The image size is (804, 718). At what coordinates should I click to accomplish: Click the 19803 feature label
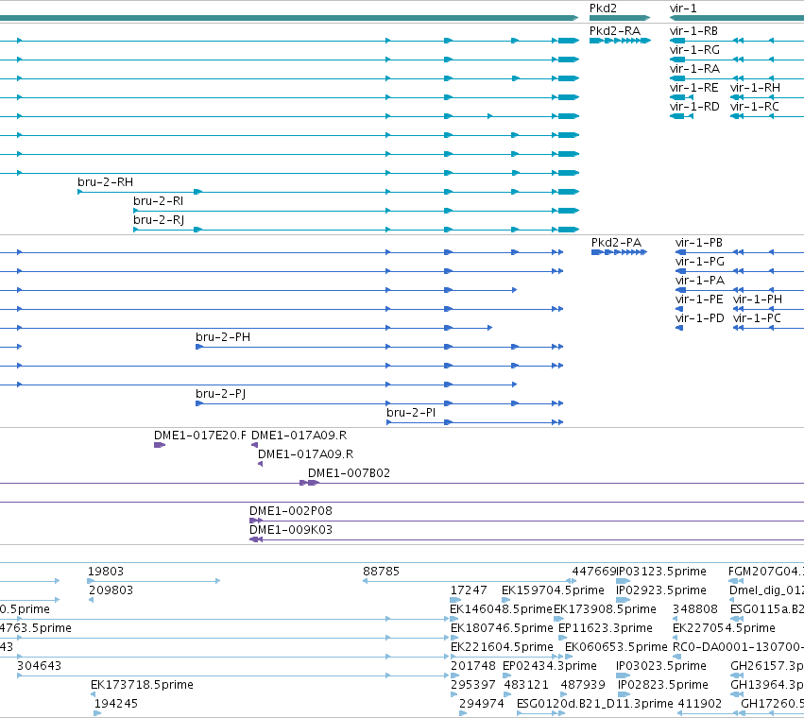click(x=106, y=572)
